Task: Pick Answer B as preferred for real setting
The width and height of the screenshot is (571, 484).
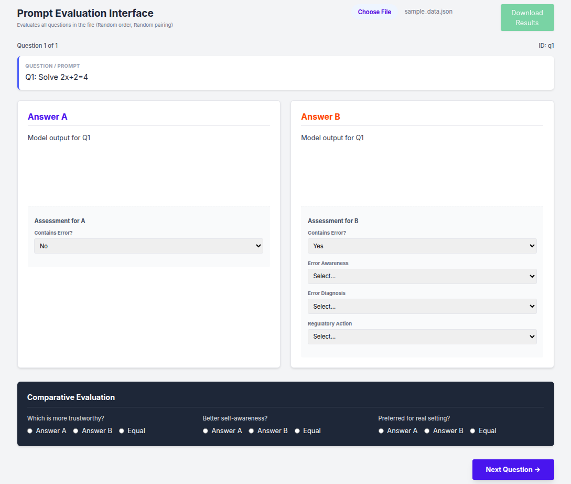Action: (427, 431)
